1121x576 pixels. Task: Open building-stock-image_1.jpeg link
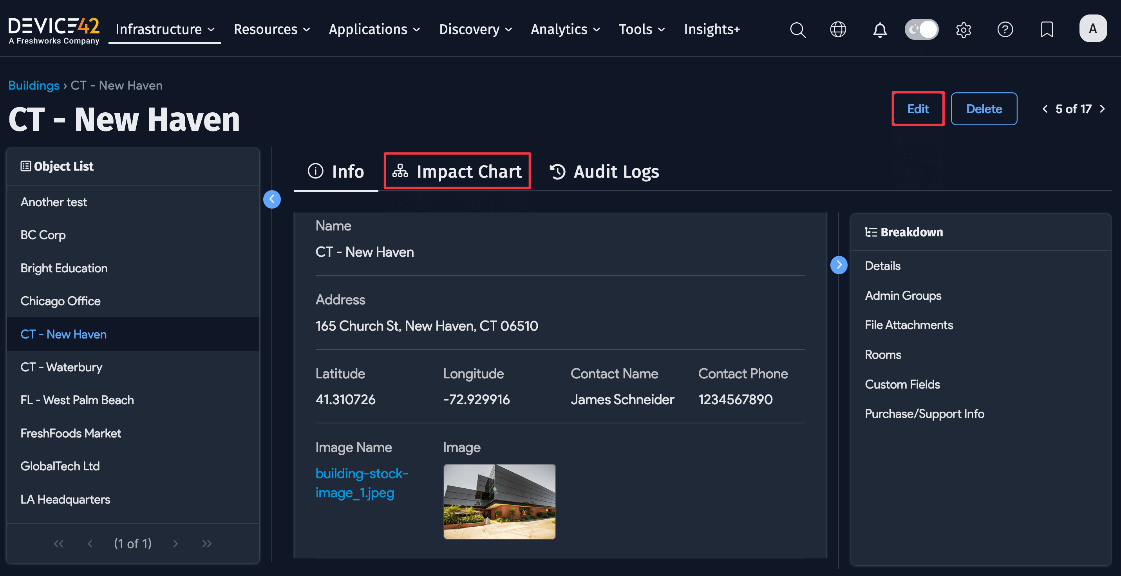[361, 482]
